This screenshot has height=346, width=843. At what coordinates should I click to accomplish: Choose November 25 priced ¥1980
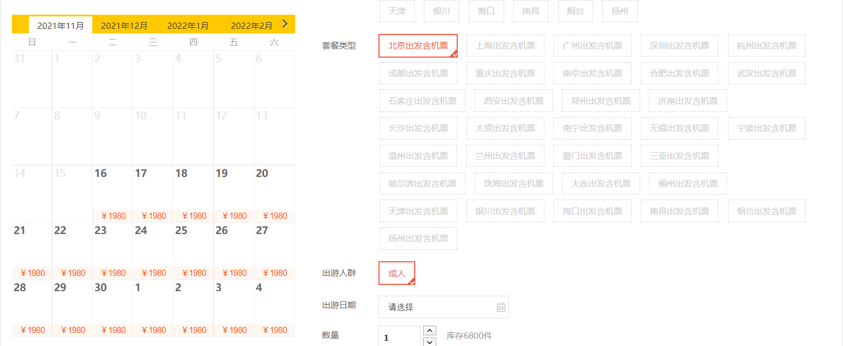pos(193,250)
